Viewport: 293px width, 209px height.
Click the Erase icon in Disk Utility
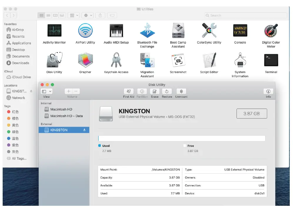pyautogui.click(x=155, y=92)
